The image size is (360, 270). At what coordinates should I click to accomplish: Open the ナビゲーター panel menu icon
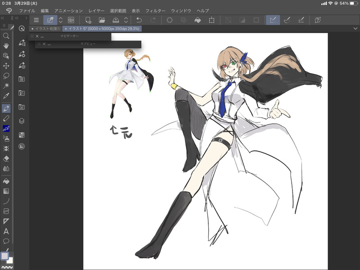pyautogui.click(x=32, y=36)
